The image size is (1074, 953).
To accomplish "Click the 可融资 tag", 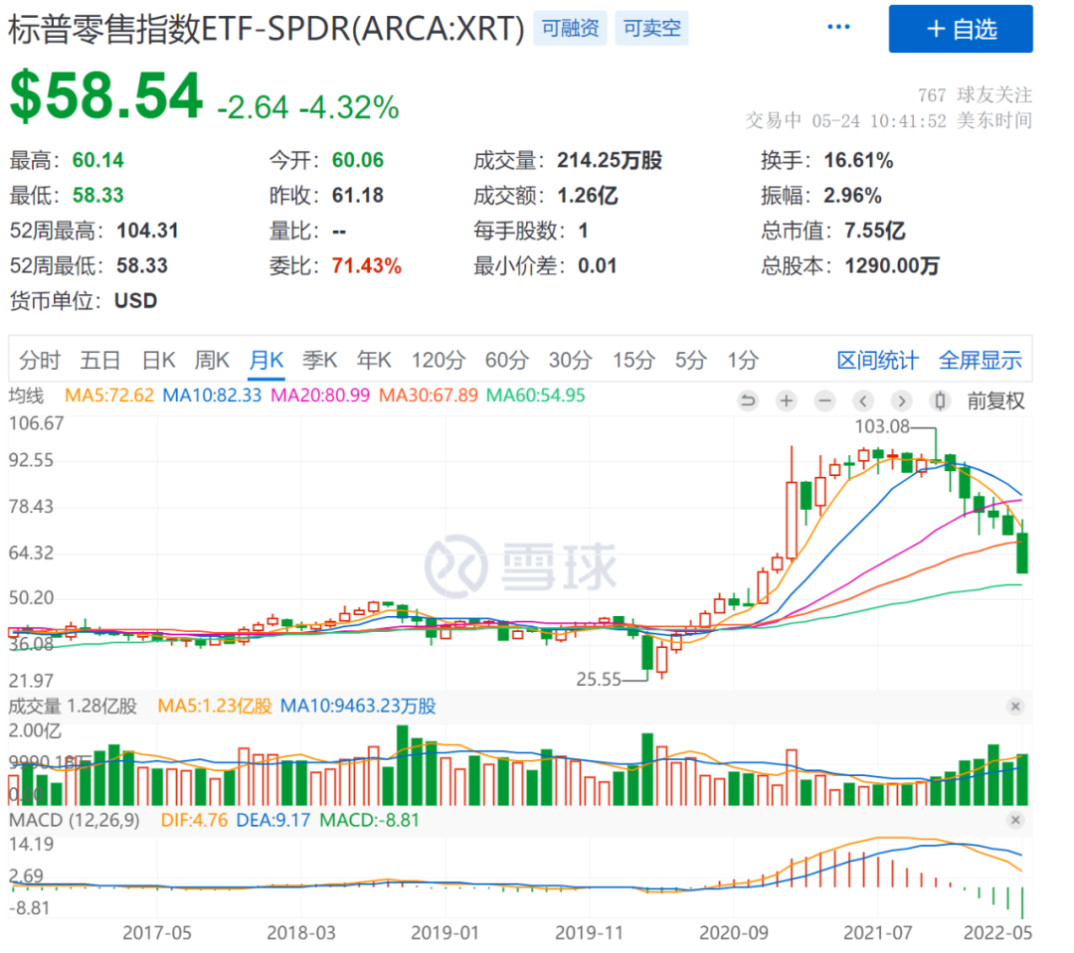I will coord(570,28).
